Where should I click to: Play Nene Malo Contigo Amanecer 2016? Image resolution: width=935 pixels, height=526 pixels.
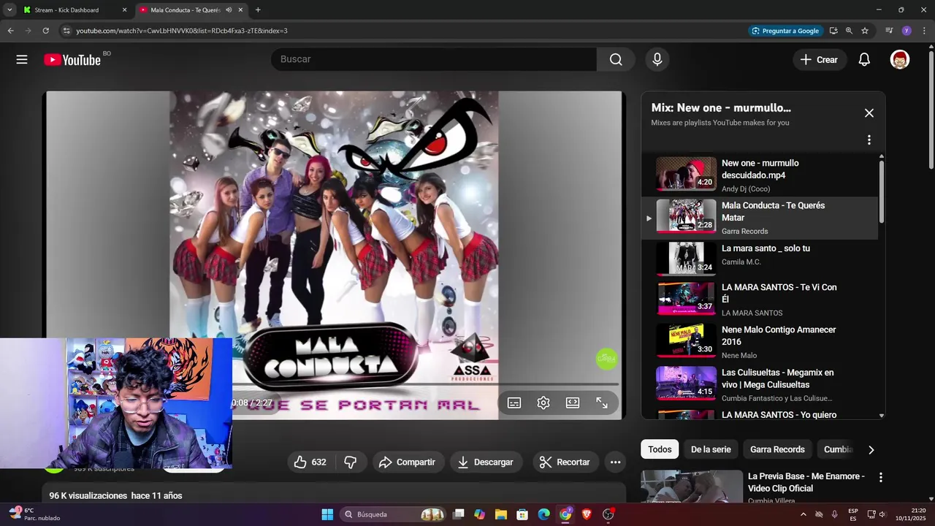pos(760,342)
